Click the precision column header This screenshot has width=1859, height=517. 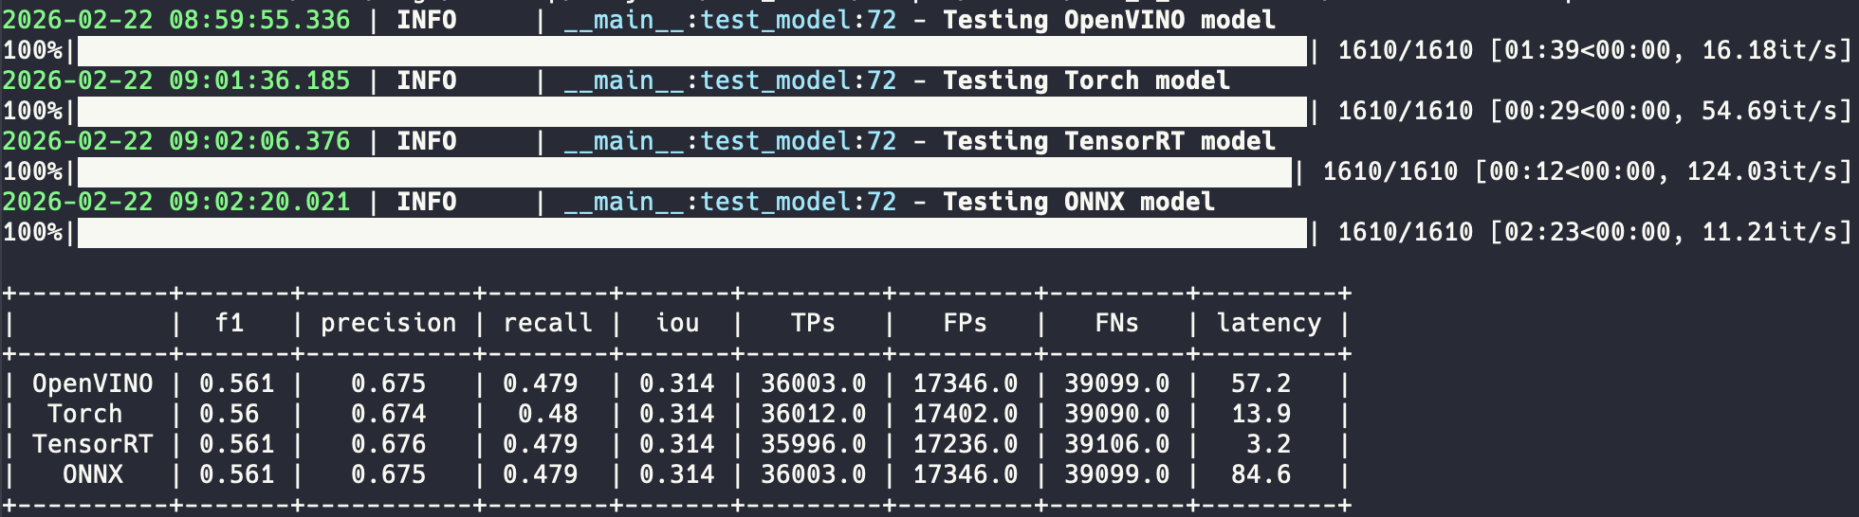(389, 323)
